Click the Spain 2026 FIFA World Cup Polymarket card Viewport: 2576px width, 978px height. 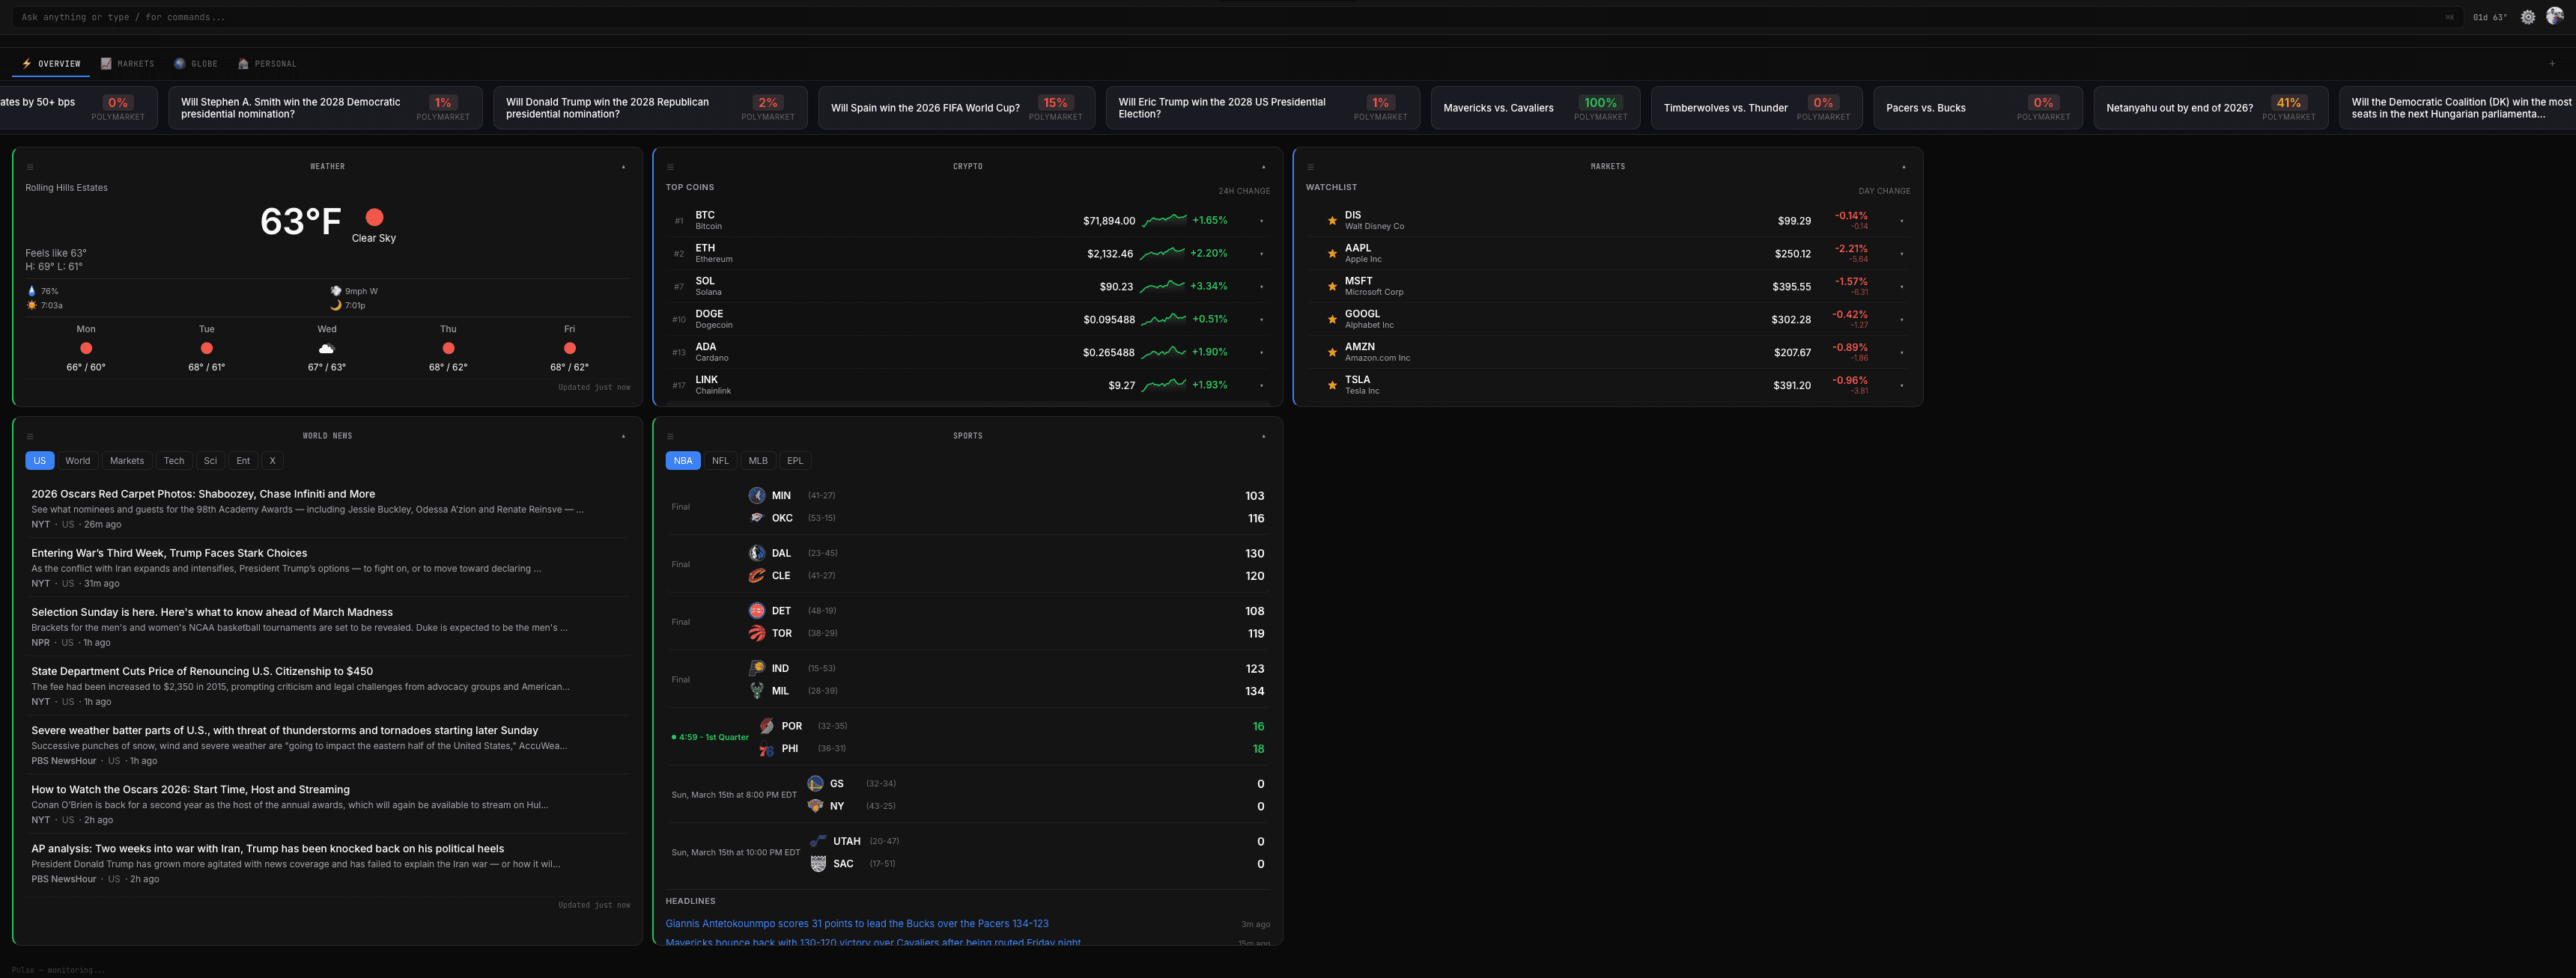coord(957,107)
